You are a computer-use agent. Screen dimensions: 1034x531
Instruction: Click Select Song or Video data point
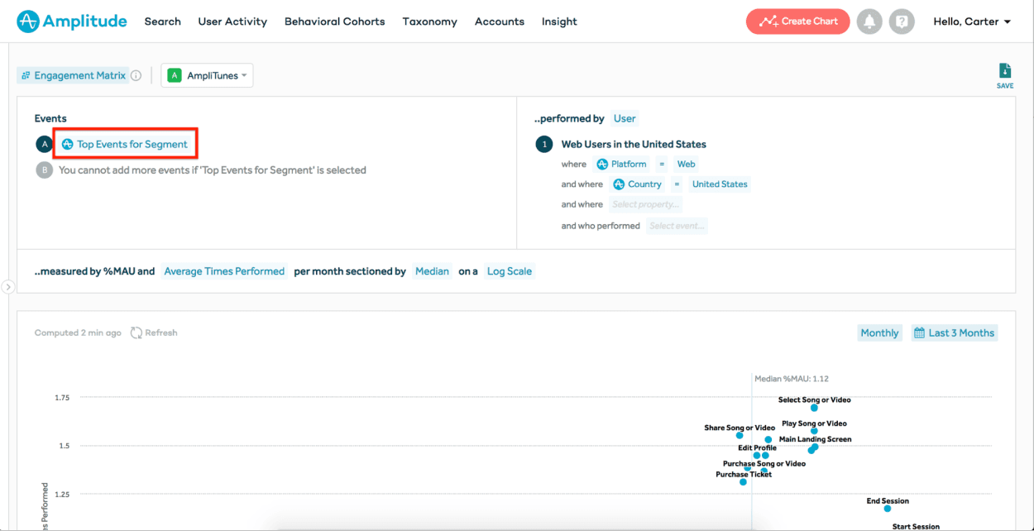click(814, 408)
